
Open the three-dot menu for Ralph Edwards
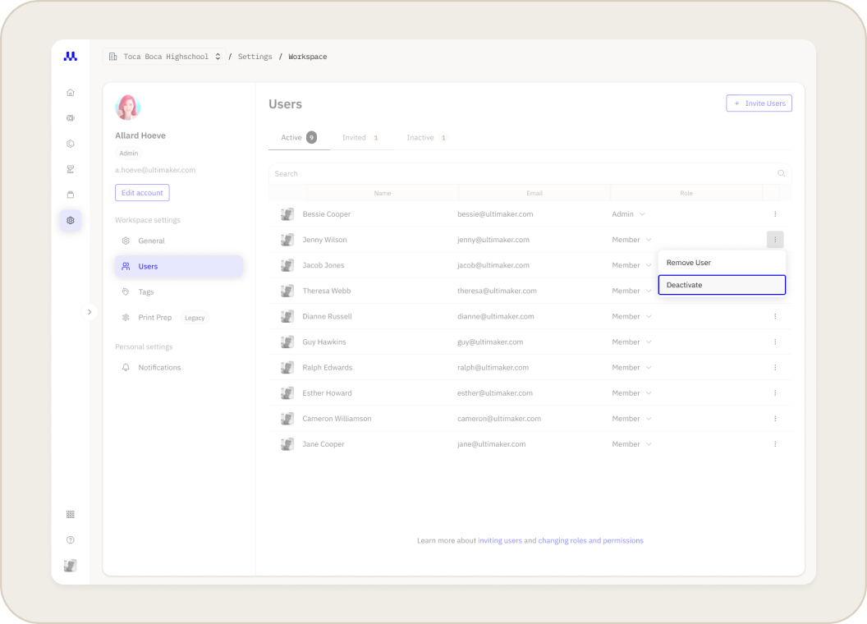(775, 367)
